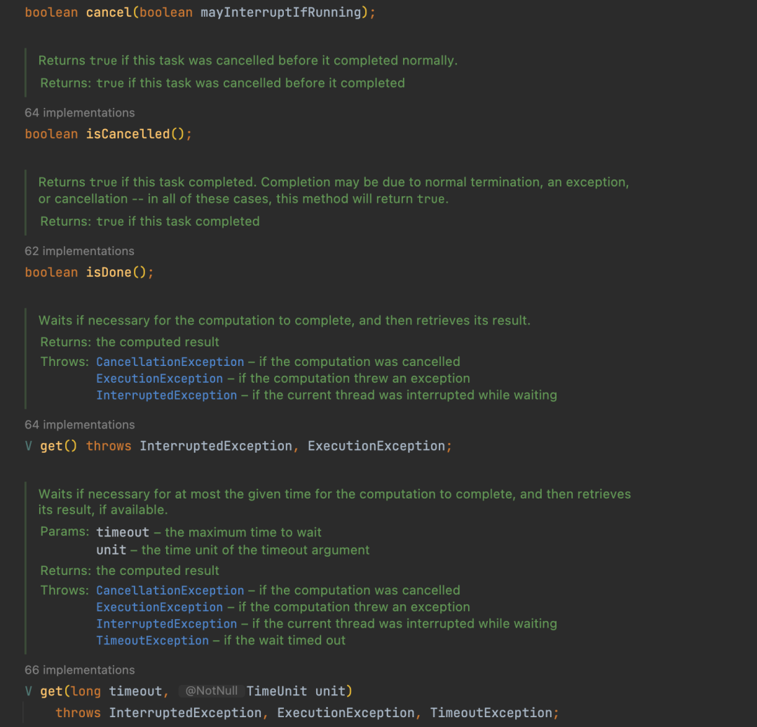This screenshot has height=727, width=757.
Task: Click TimeoutException in the throws clause
Action: coord(491,713)
